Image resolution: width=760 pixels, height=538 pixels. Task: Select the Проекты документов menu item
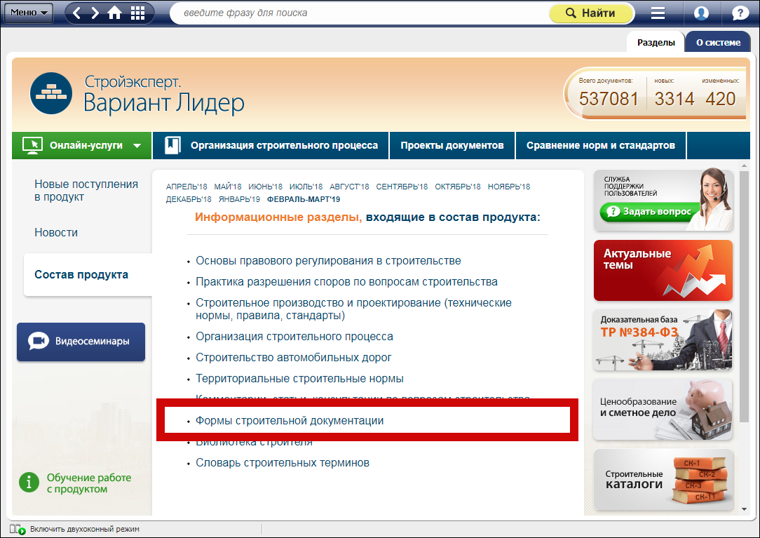(x=452, y=145)
